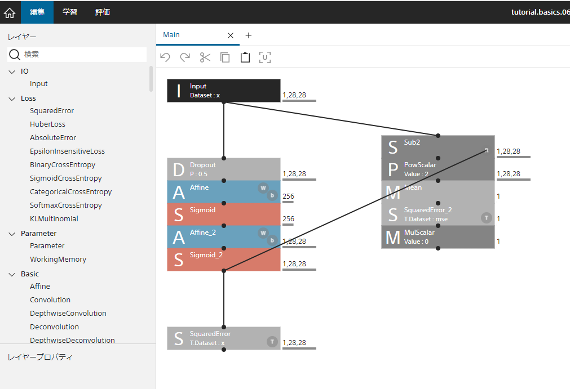Close the Main tab
This screenshot has height=389, width=570.
tap(230, 35)
